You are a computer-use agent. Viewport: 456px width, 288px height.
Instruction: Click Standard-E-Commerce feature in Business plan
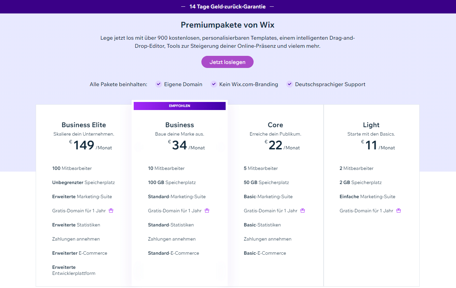tap(173, 253)
